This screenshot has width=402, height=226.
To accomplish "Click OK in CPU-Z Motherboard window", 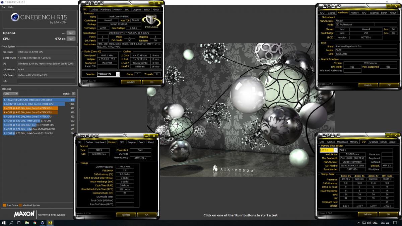I will click(x=389, y=85).
